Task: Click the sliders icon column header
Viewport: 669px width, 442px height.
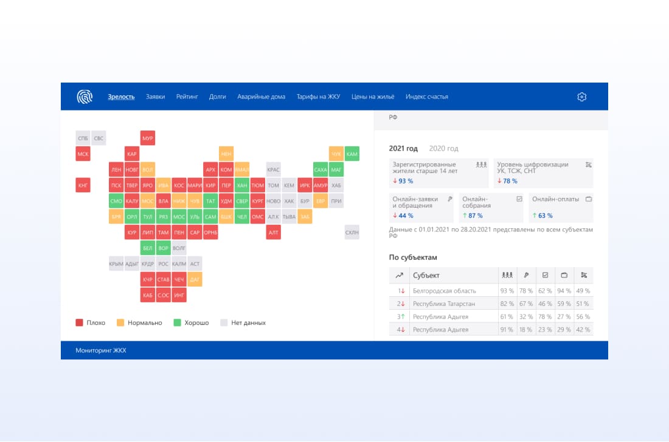Action: (584, 275)
